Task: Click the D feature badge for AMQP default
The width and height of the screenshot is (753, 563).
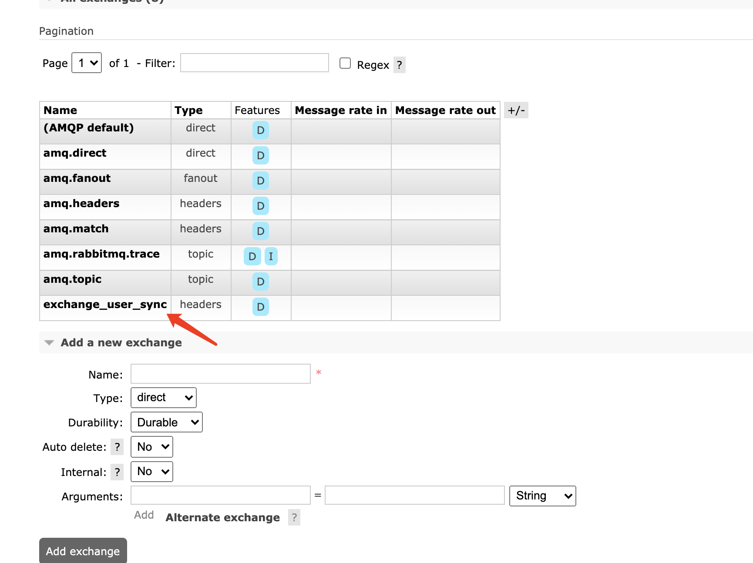Action: coord(260,130)
